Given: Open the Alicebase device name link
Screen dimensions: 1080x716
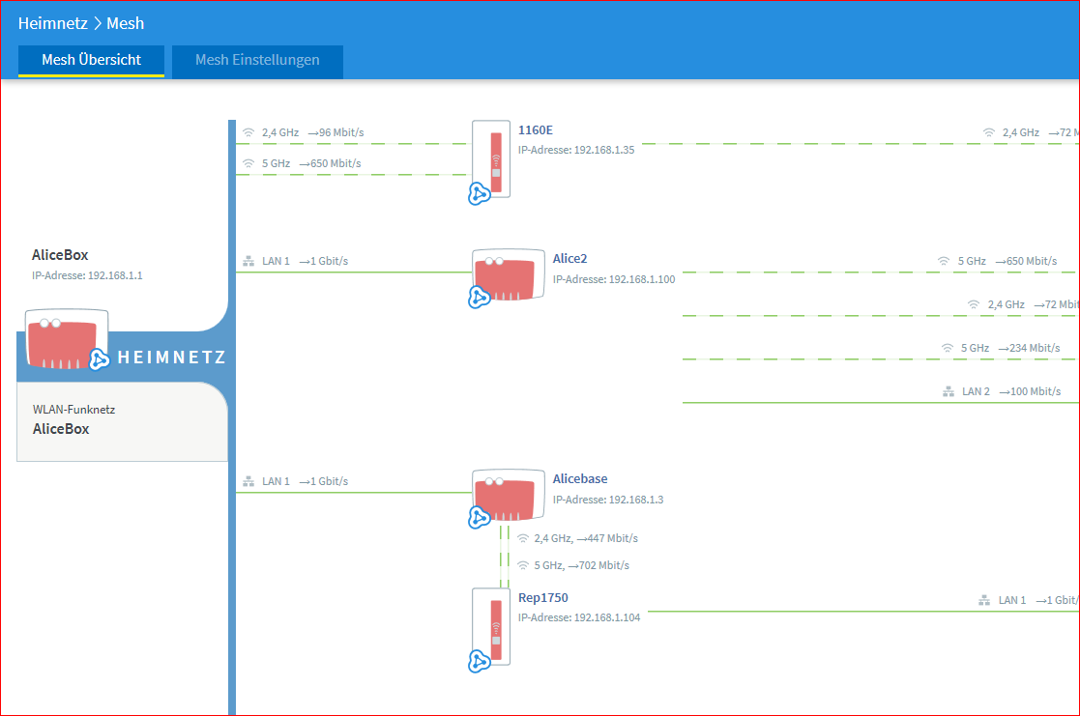Looking at the screenshot, I should coord(580,479).
